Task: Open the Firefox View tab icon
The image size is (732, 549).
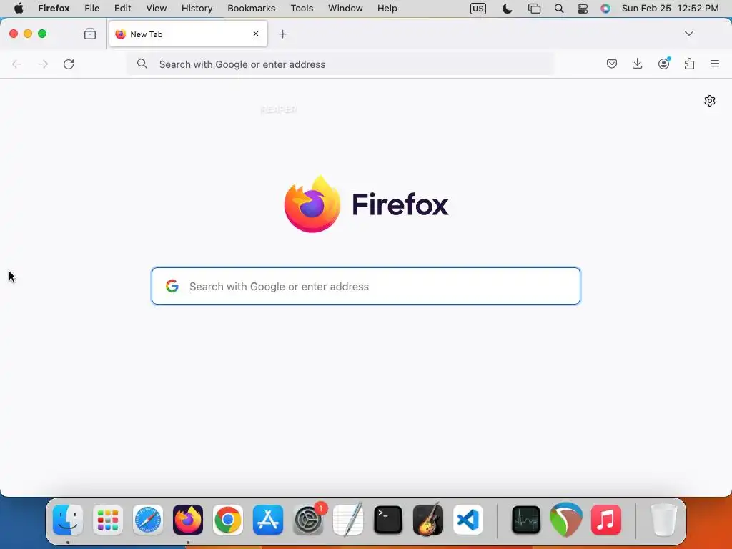Action: click(90, 34)
